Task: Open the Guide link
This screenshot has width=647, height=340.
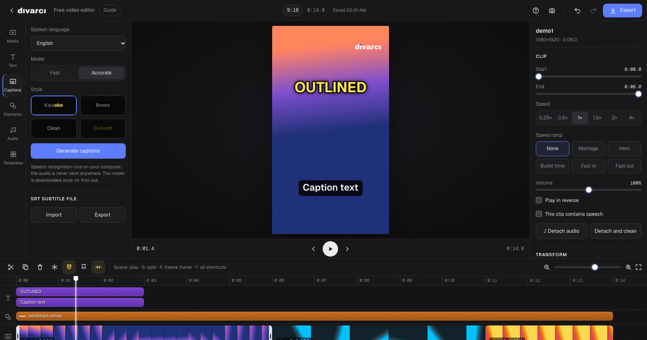Action: 110,10
